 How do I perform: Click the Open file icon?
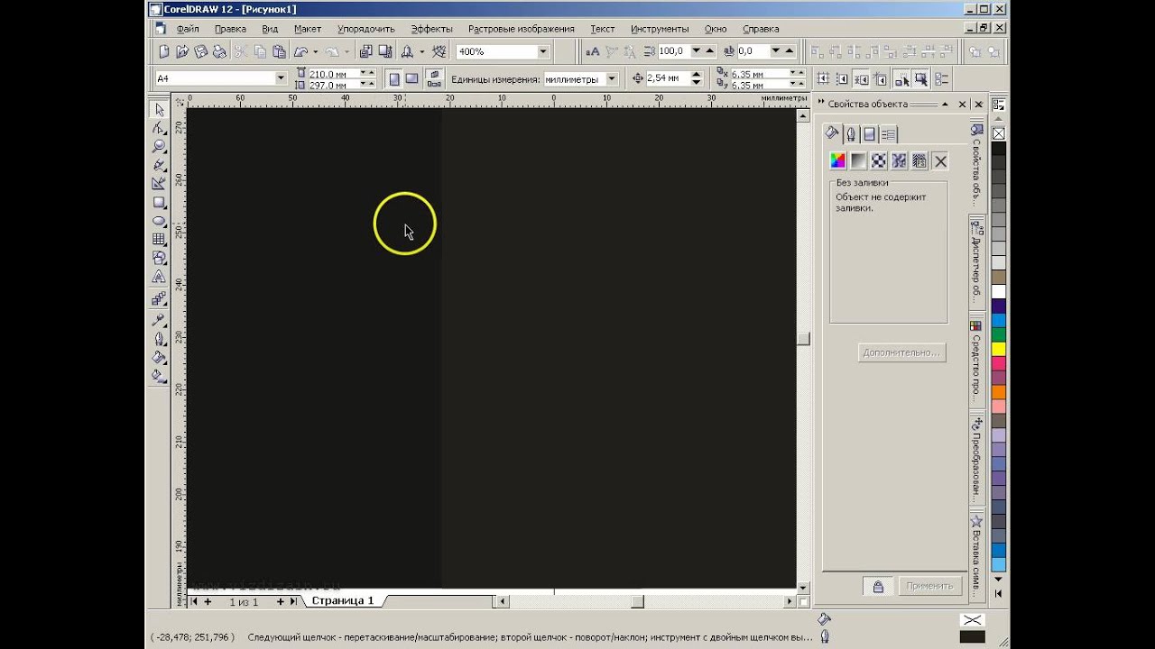(183, 51)
